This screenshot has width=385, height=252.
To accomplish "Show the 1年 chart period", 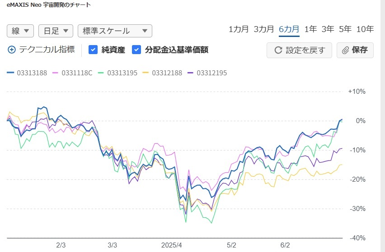I will point(310,29).
